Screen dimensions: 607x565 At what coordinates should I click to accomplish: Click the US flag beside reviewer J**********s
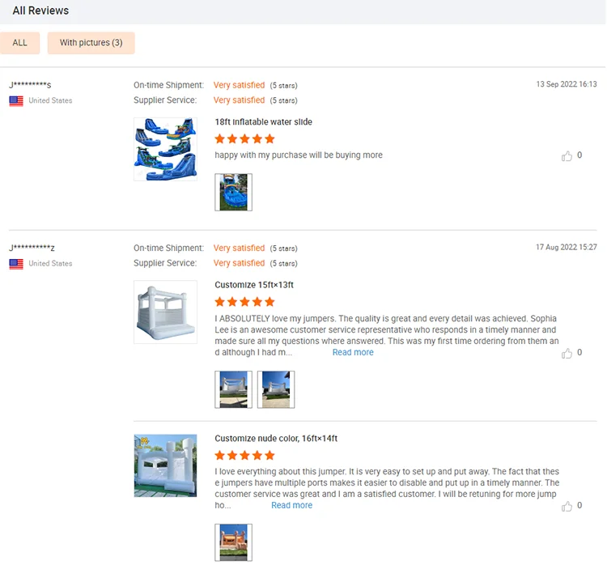[x=16, y=100]
